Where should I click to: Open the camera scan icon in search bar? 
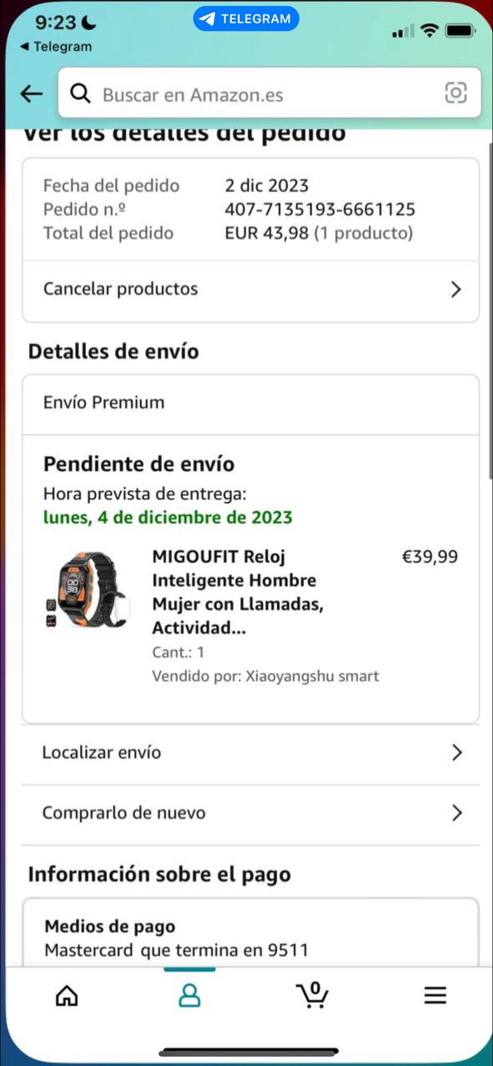click(x=456, y=93)
